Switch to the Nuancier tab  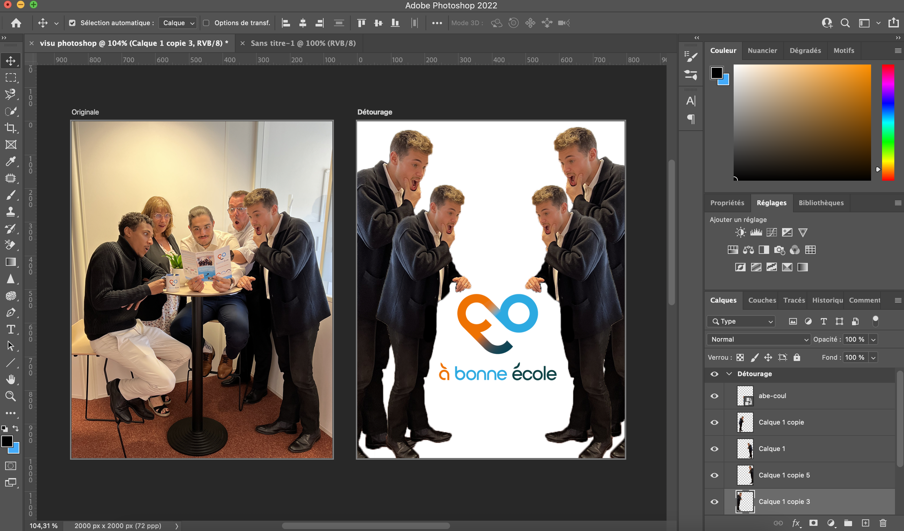click(762, 51)
